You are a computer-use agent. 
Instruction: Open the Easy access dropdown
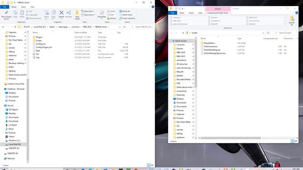[89, 15]
